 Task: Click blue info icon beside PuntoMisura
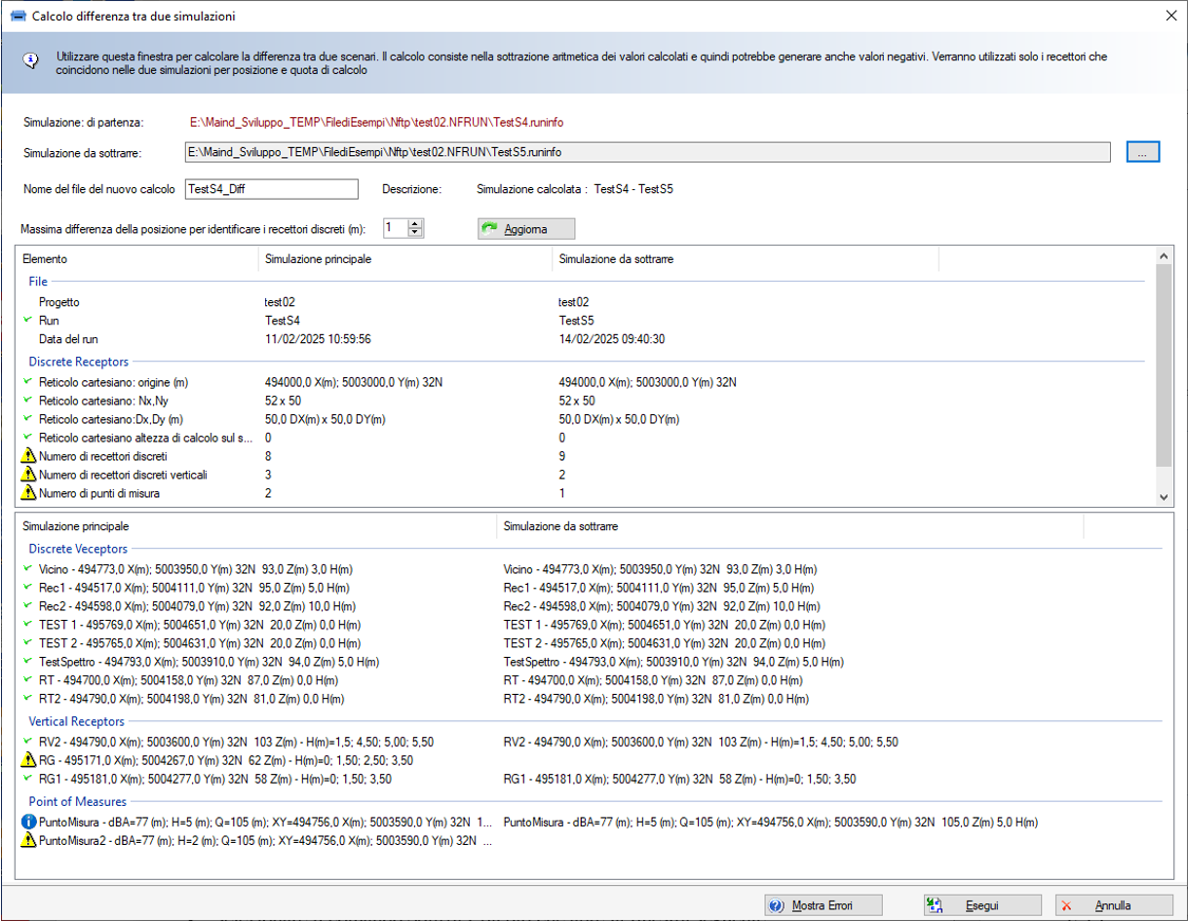click(28, 822)
